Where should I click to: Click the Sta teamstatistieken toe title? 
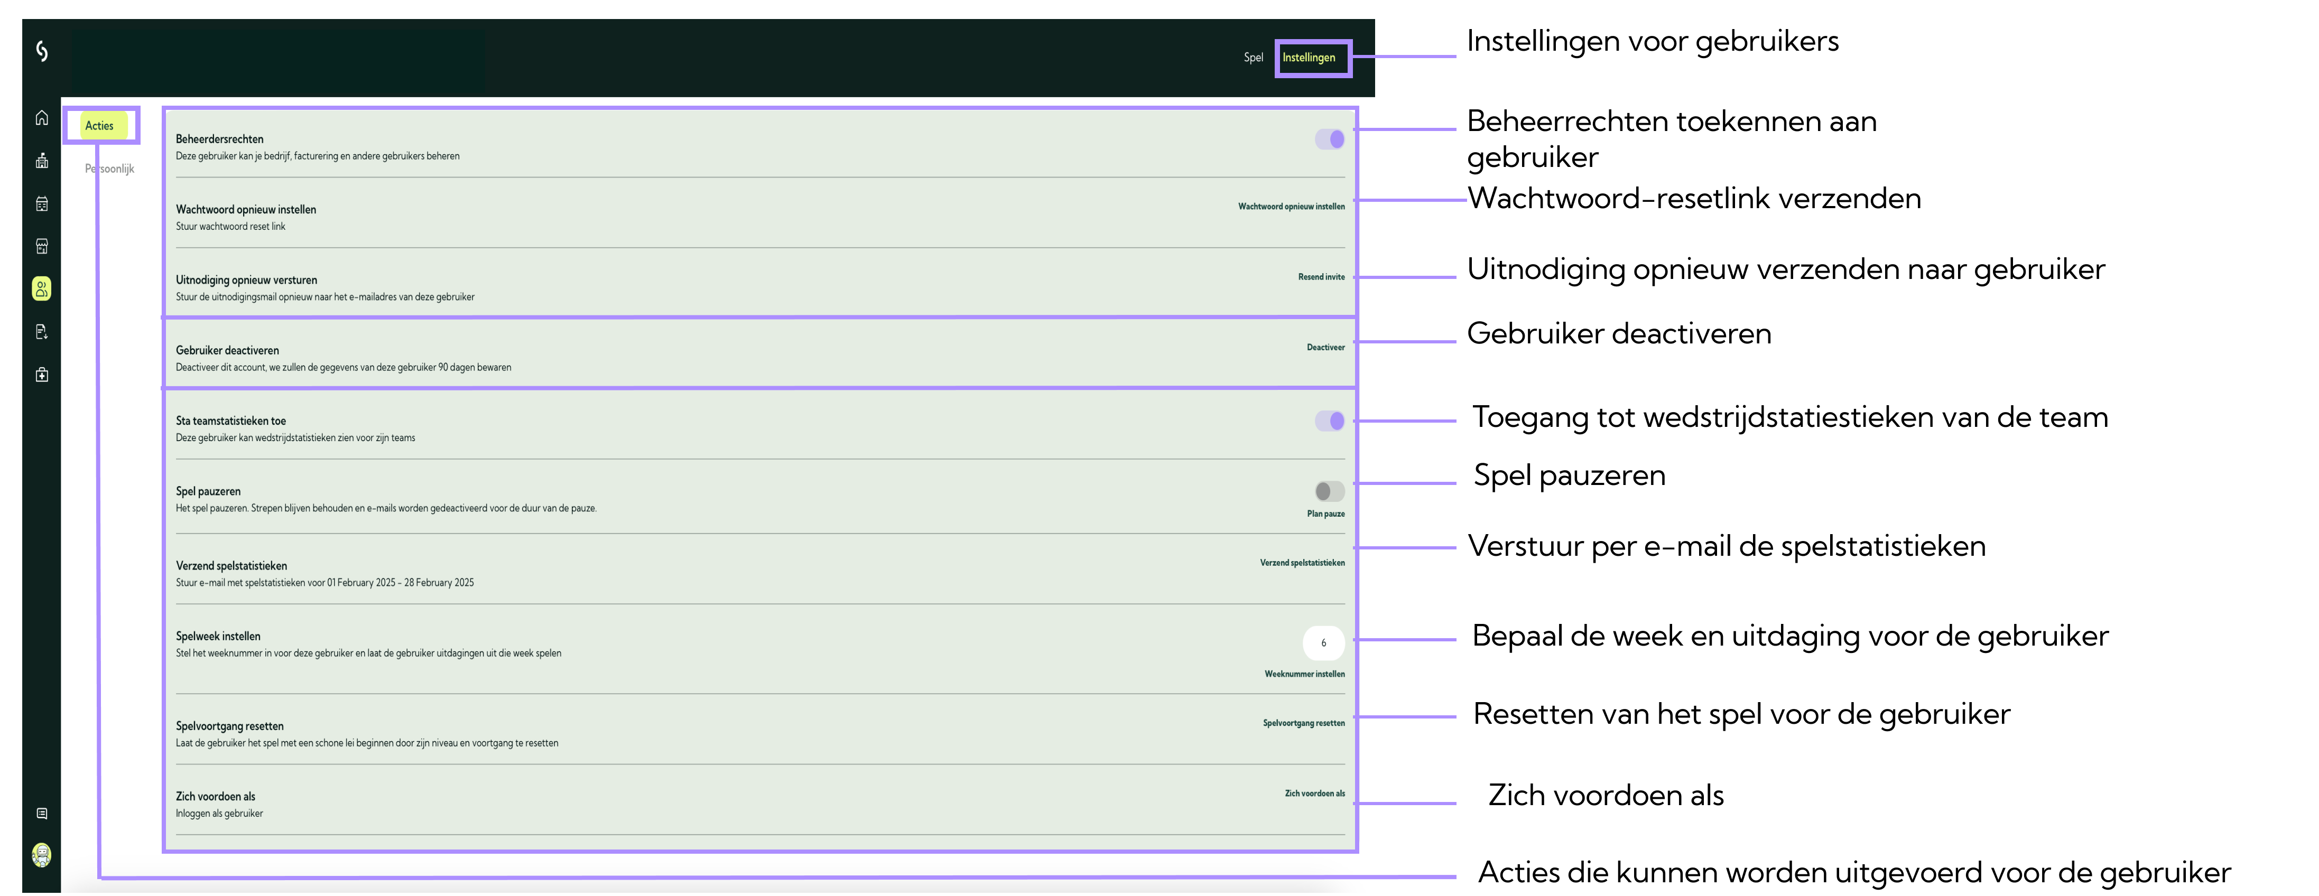pyautogui.click(x=230, y=421)
